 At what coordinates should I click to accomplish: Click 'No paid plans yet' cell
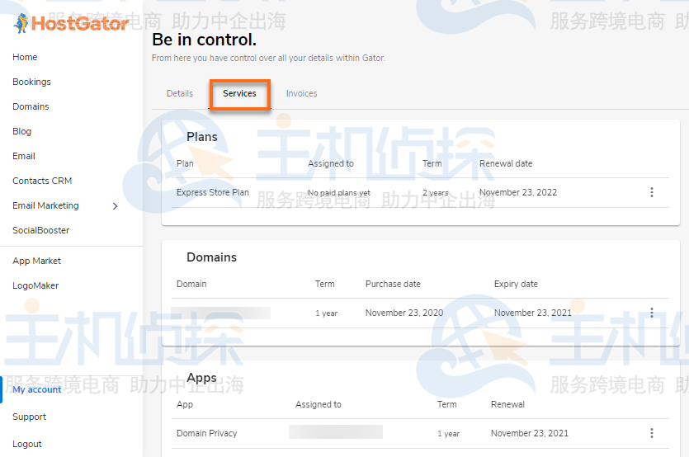click(339, 193)
